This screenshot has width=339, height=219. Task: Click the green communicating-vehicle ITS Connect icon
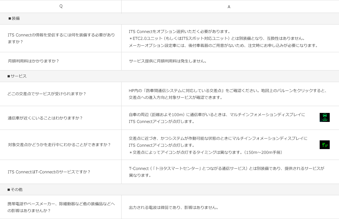[x=324, y=117]
